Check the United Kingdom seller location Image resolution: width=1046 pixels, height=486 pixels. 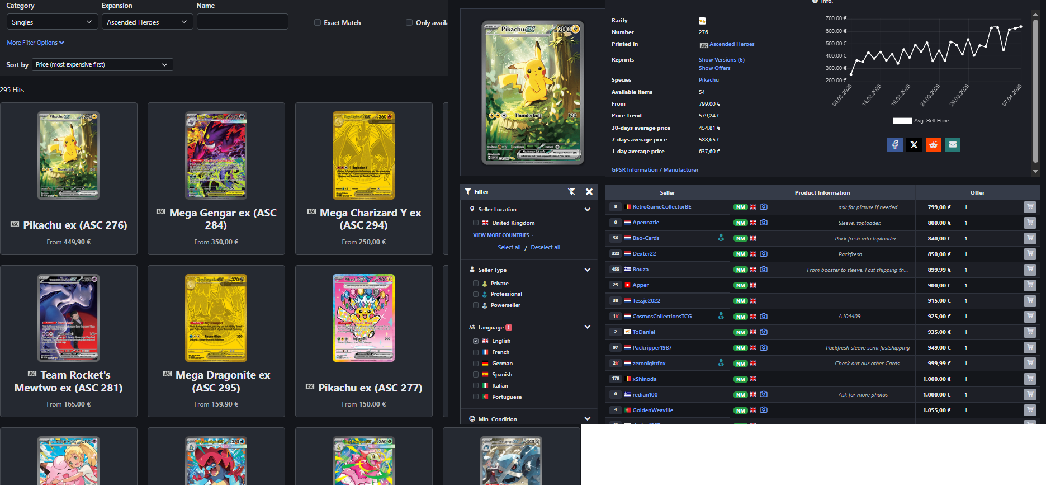pos(476,223)
